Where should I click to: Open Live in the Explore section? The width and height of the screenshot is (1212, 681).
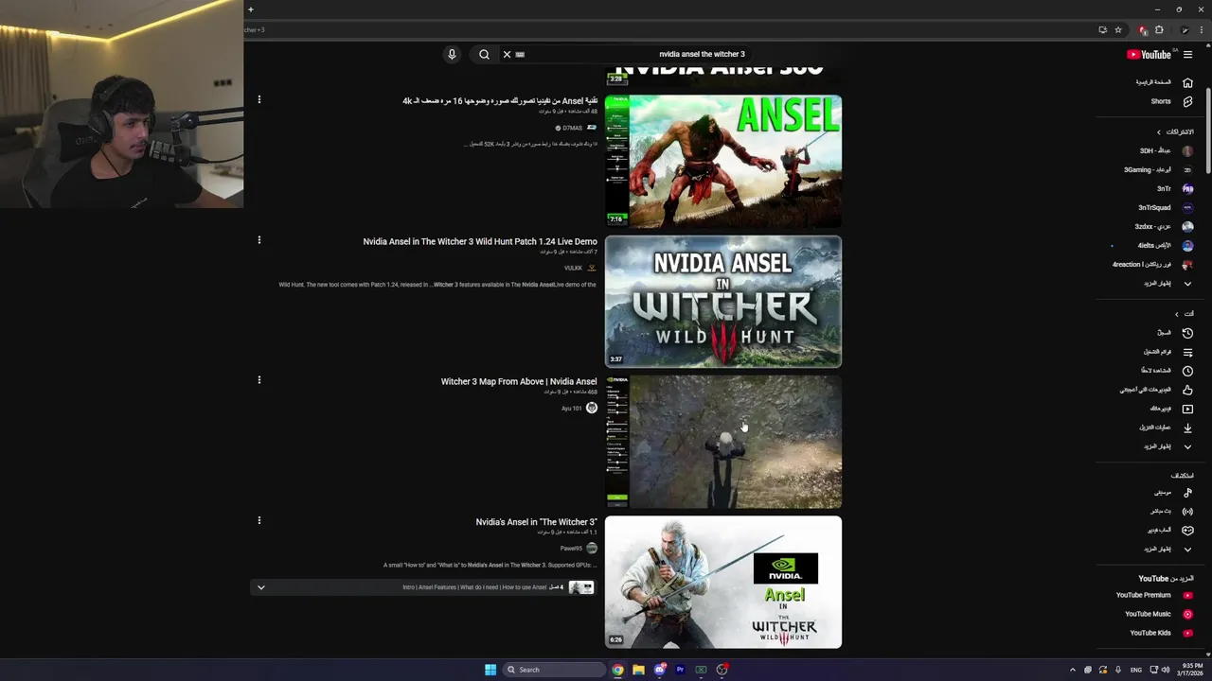(1171, 511)
